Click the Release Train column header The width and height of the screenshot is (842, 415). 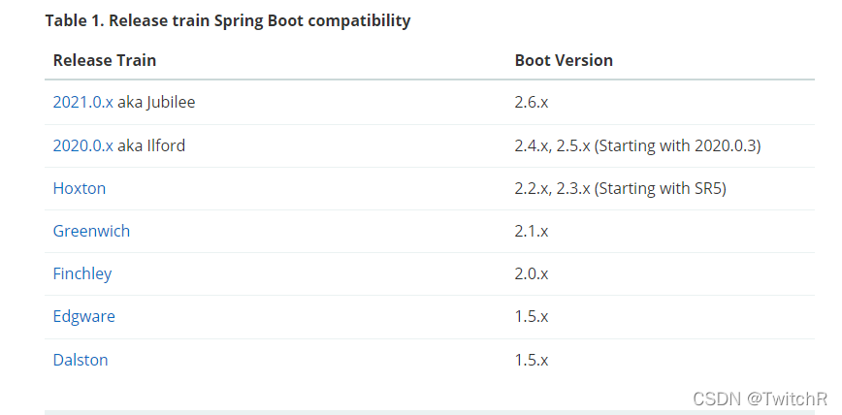(105, 60)
